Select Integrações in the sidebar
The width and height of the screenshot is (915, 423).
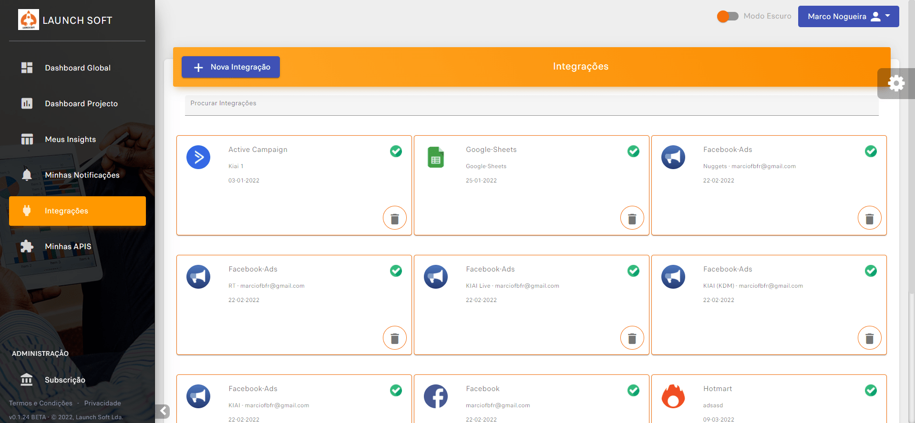pos(77,211)
